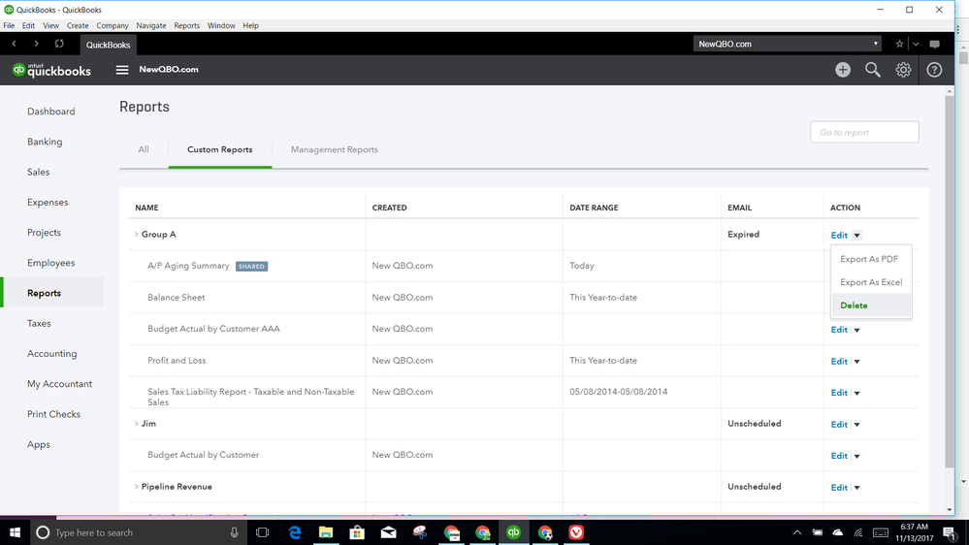Click the Cortana microphone icon
Image resolution: width=969 pixels, height=545 pixels.
pos(234,532)
